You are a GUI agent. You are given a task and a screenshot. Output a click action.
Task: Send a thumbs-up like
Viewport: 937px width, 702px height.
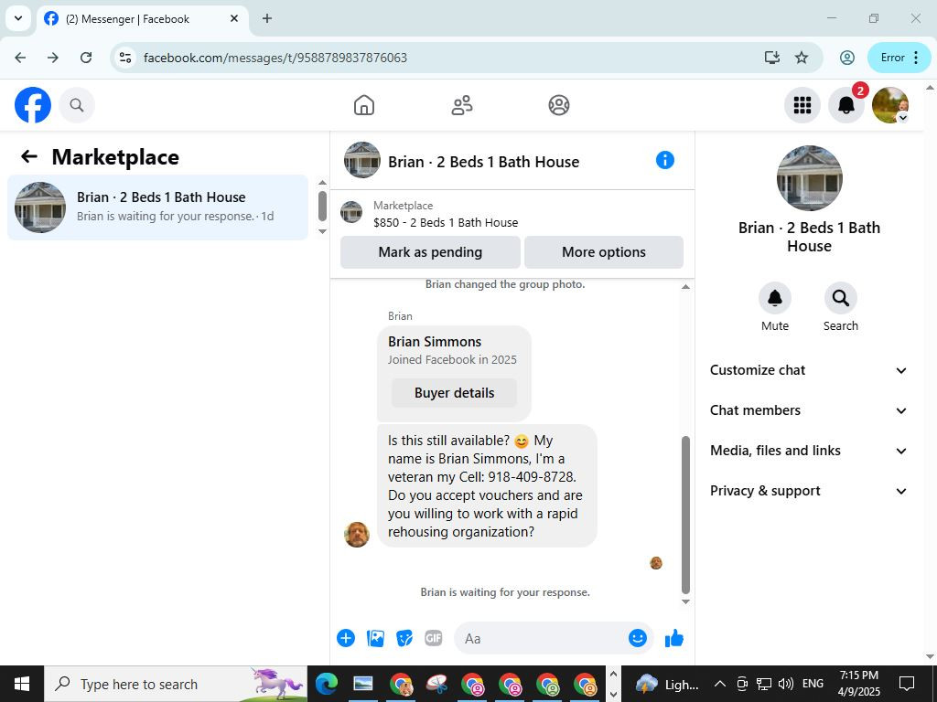pyautogui.click(x=674, y=638)
